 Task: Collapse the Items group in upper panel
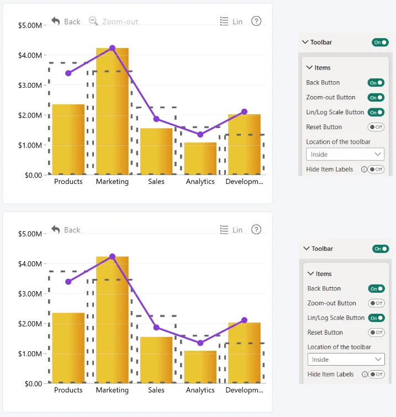click(309, 67)
